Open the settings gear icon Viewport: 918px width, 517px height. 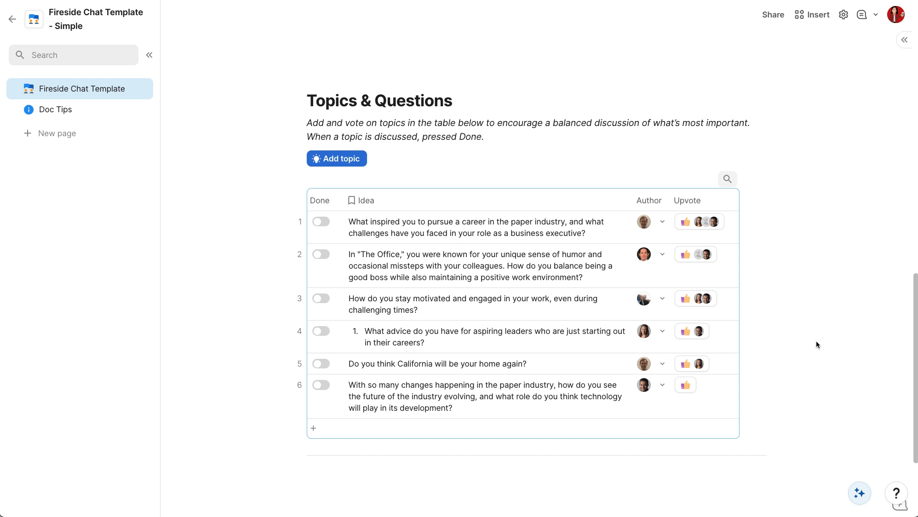point(843,15)
